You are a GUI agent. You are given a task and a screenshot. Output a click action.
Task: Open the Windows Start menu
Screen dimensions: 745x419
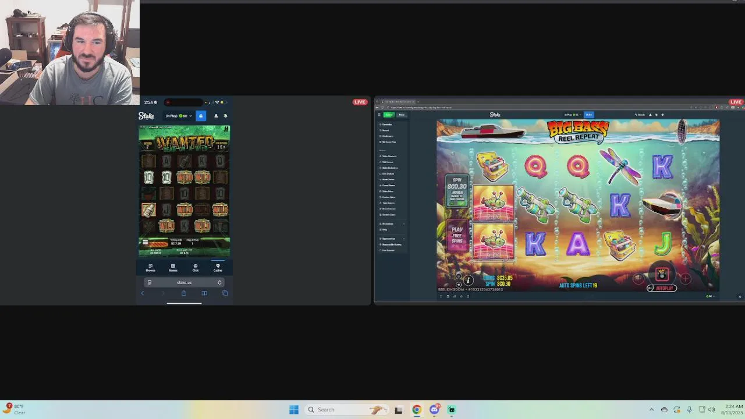pos(294,410)
